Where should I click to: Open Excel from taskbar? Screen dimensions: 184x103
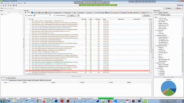tap(50, 101)
